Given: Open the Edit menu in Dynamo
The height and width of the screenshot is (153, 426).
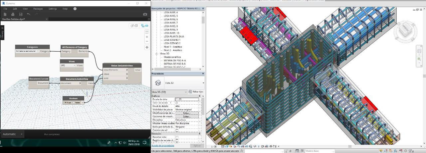Looking at the screenshot, I should [15, 9].
